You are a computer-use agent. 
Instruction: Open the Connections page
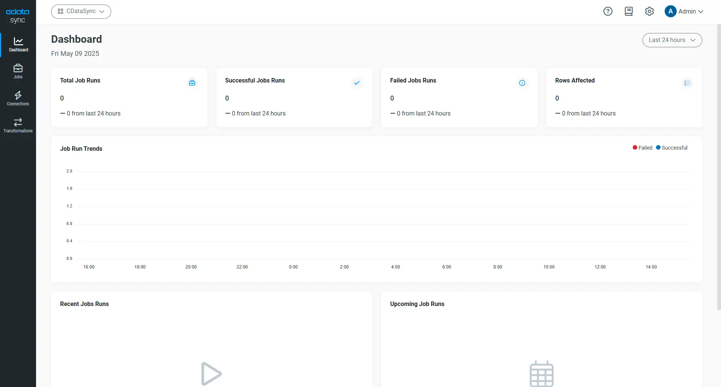pyautogui.click(x=18, y=98)
